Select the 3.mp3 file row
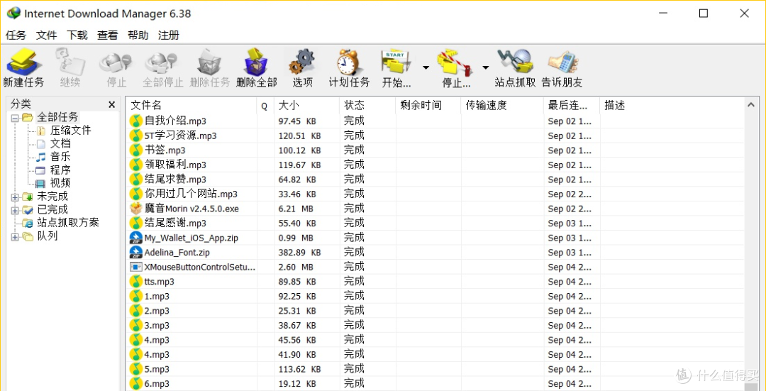The image size is (766, 391). [435, 326]
